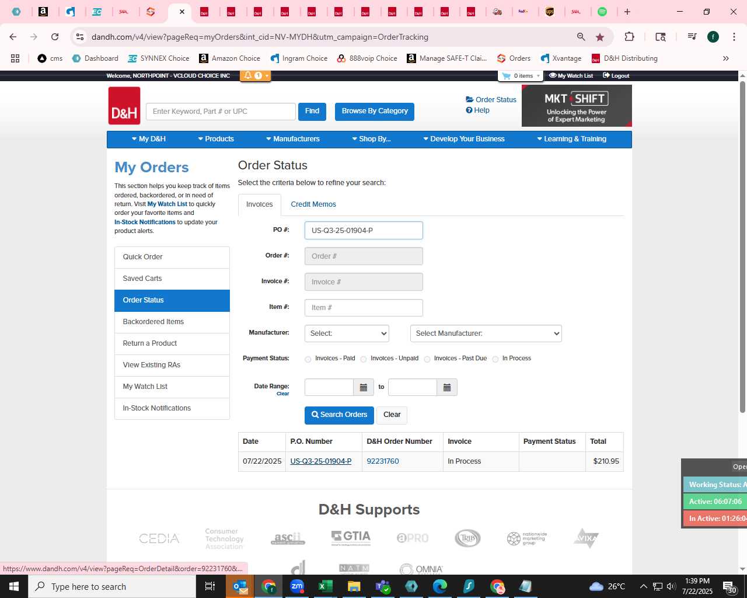The height and width of the screenshot is (598, 747).
Task: Expand the Shop By... menu
Action: point(371,139)
